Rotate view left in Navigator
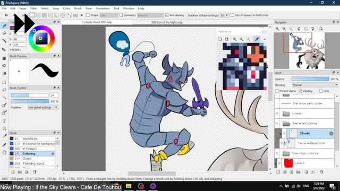 299,29
